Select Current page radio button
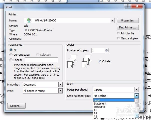Viewport: 151px width, 120px height. 11,55
